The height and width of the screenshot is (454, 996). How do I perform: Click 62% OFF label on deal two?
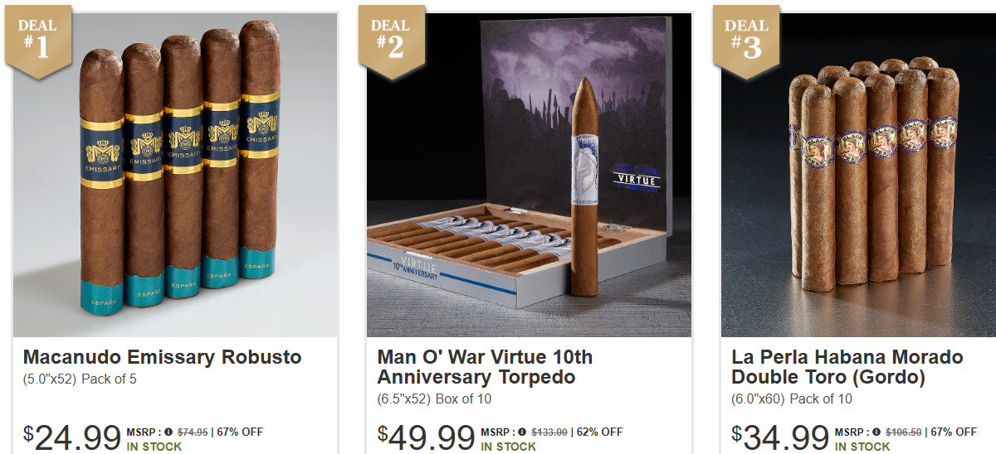[x=599, y=432]
